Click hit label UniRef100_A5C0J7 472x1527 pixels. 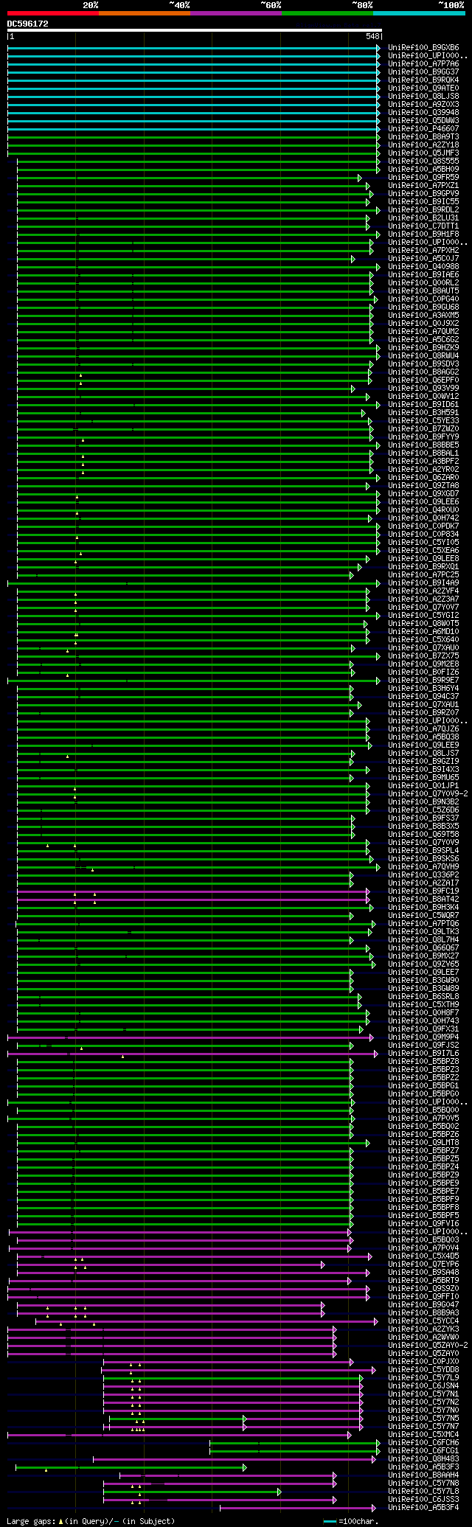pos(423,259)
